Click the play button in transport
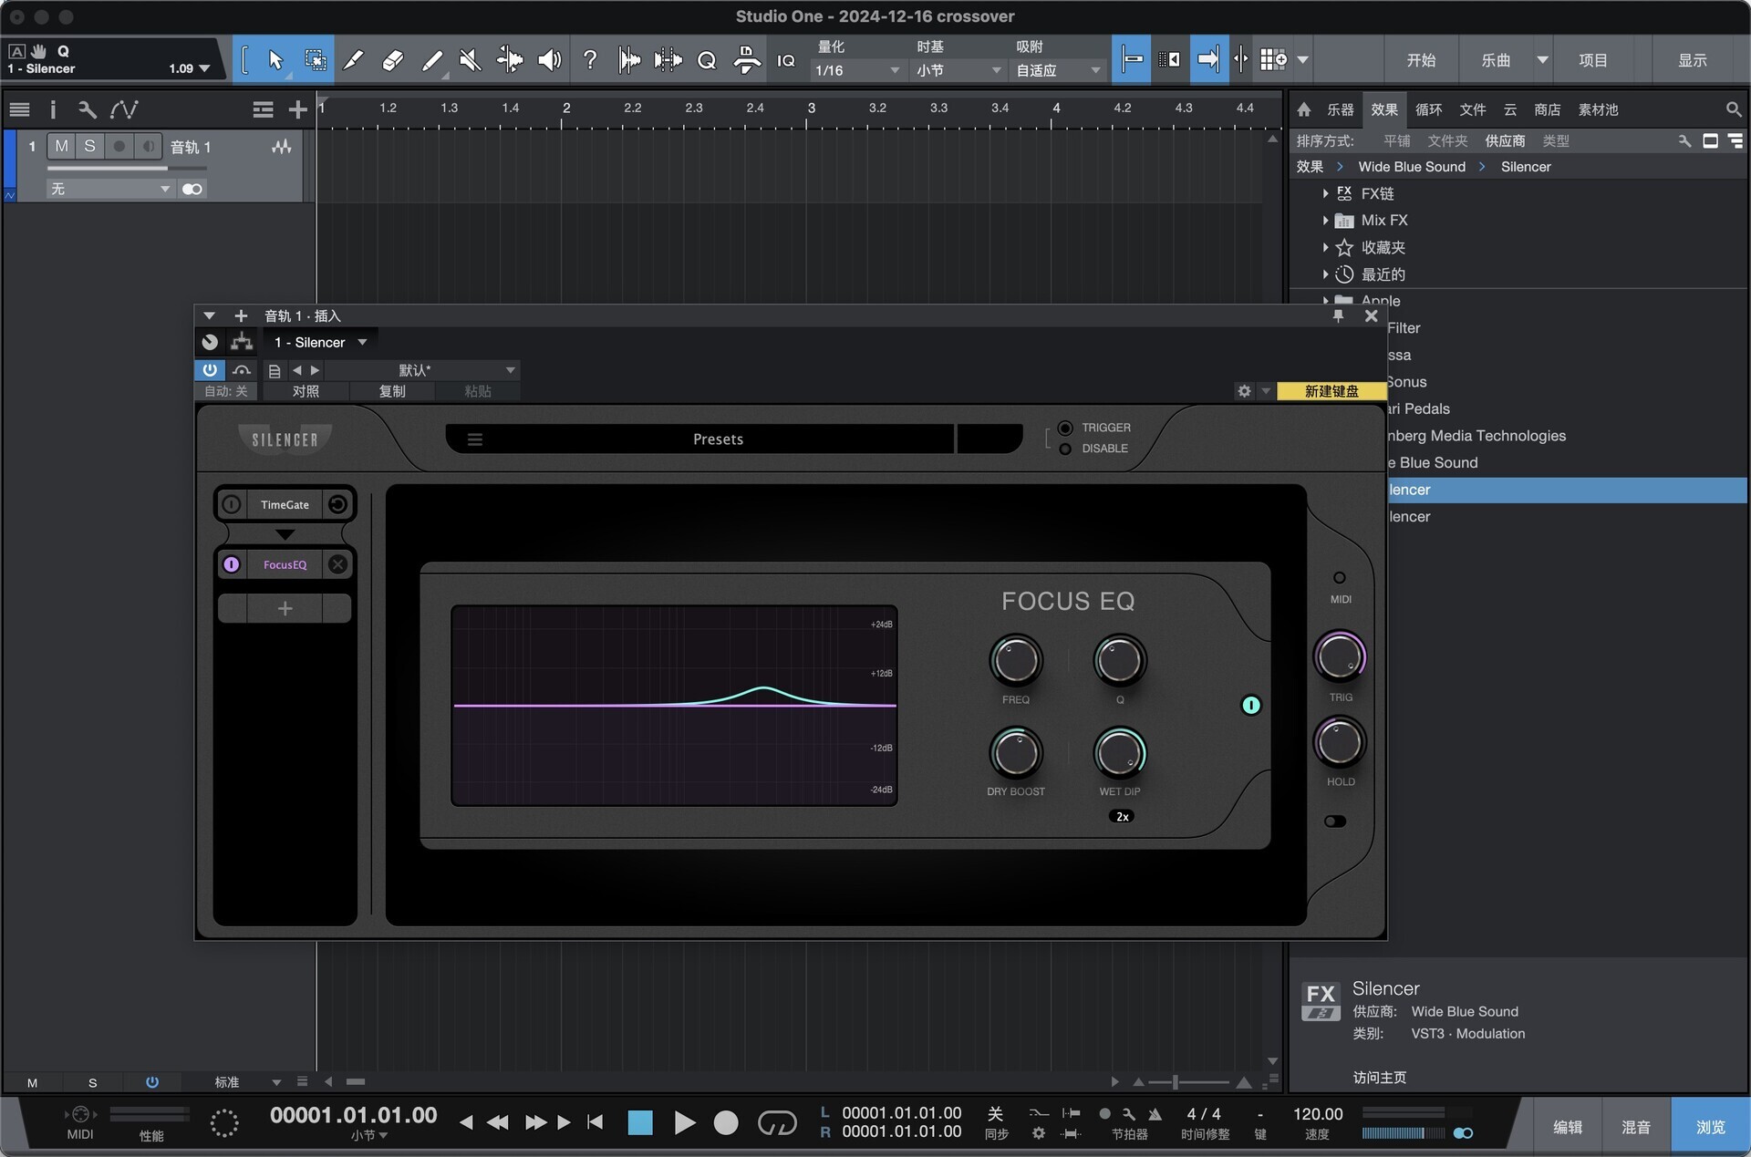The height and width of the screenshot is (1157, 1751). [684, 1122]
